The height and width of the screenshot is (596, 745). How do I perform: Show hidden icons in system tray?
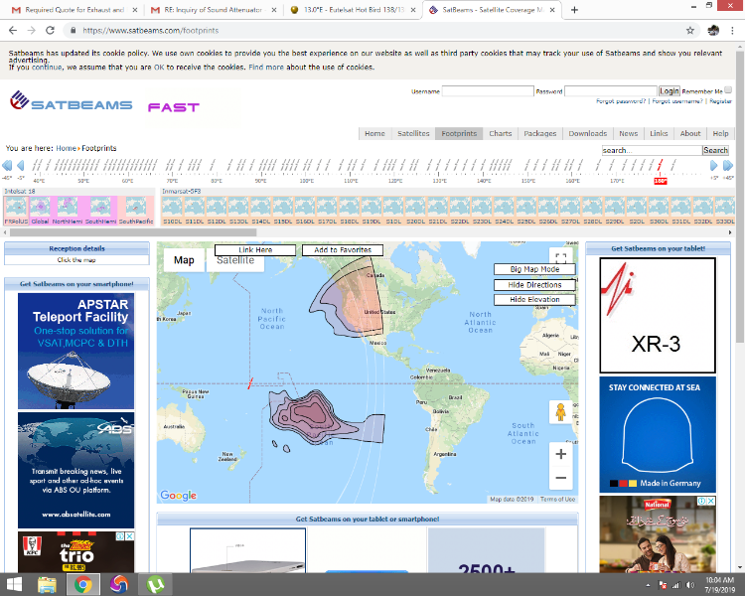(x=648, y=585)
